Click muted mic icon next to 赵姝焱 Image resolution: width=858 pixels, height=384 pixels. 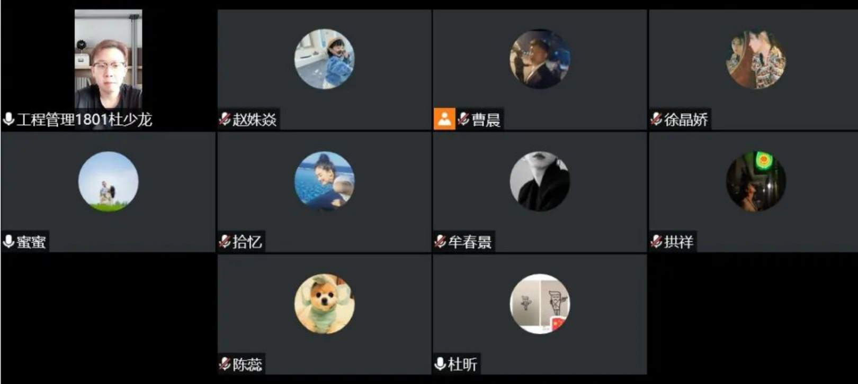tap(225, 119)
